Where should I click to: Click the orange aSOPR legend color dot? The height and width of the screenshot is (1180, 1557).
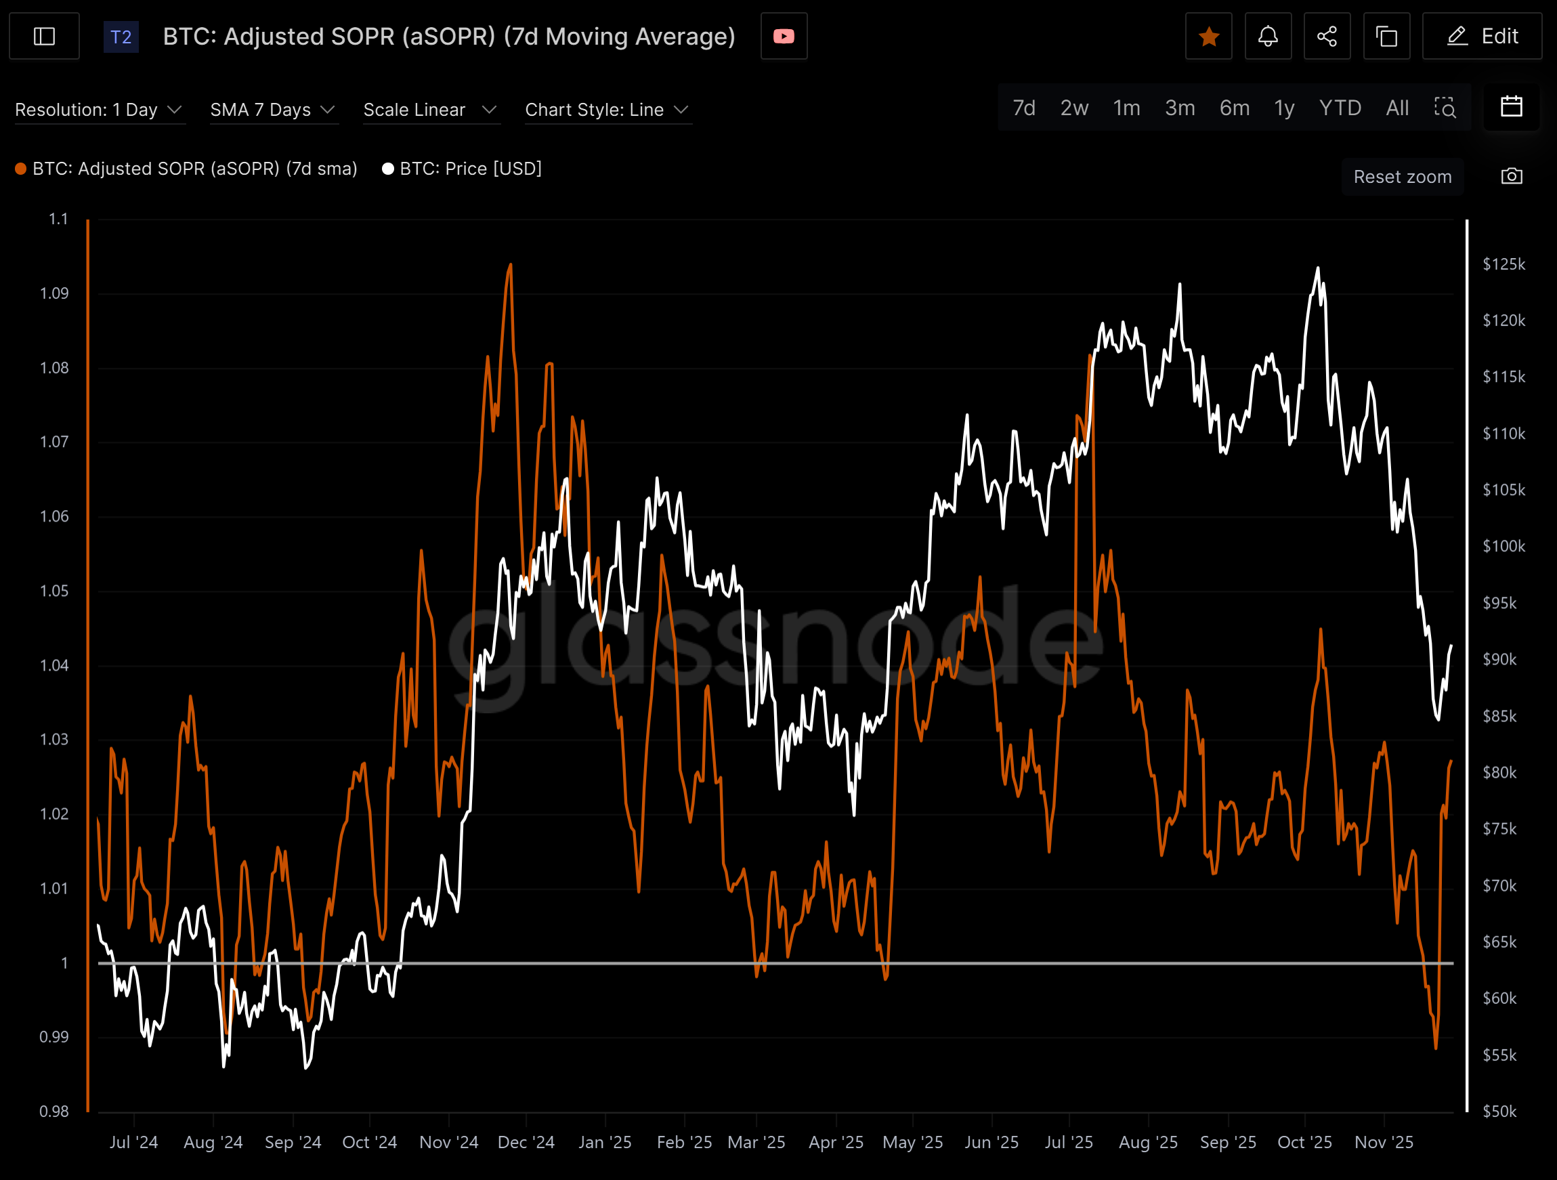tap(21, 169)
